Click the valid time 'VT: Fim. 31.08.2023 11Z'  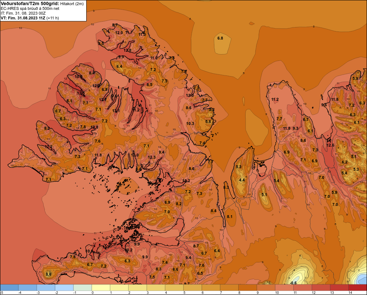(x=23, y=18)
